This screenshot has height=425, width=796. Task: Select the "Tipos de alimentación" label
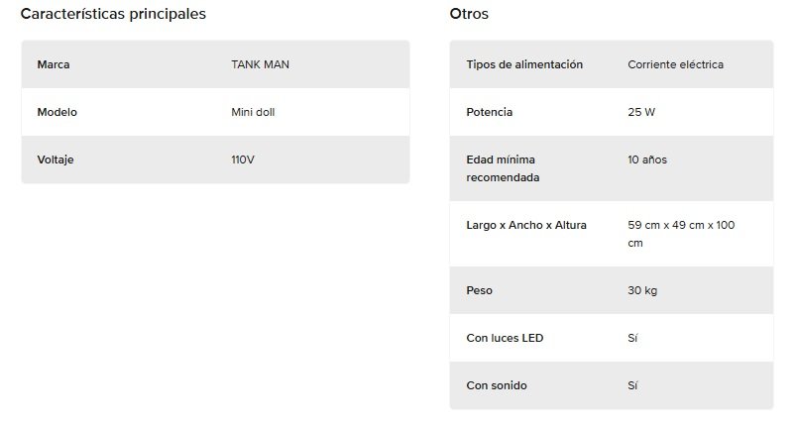click(x=524, y=64)
